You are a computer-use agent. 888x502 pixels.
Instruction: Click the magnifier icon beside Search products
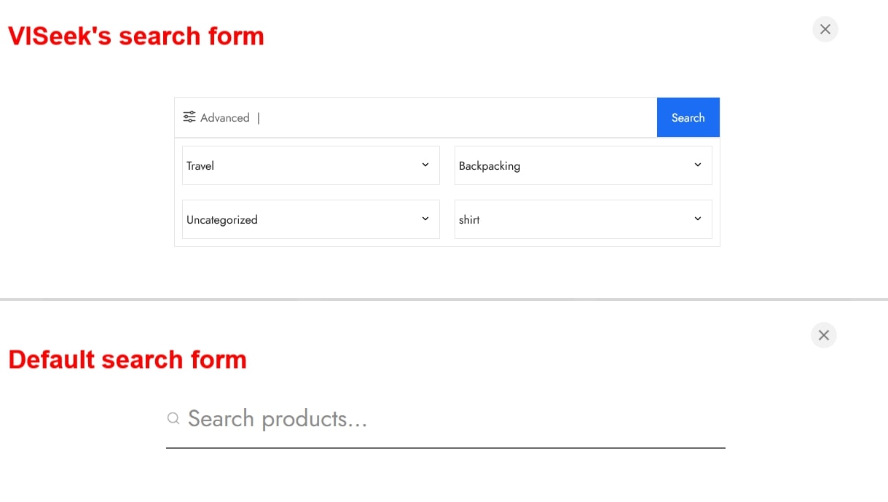(x=173, y=418)
